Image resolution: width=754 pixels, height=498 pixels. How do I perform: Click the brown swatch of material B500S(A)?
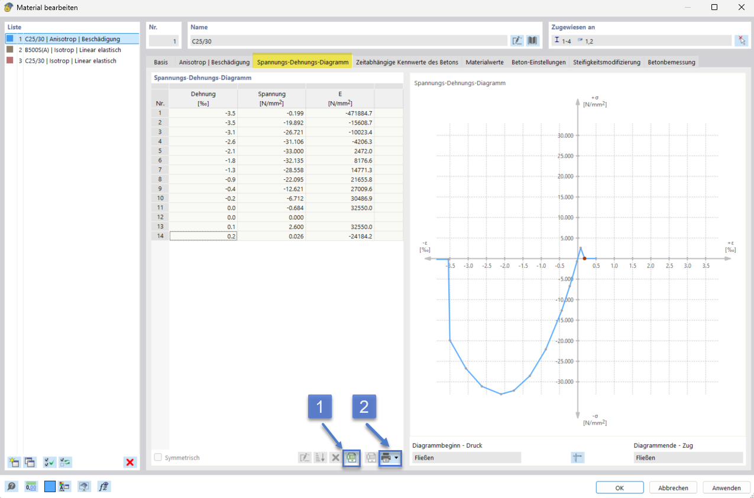(9, 50)
